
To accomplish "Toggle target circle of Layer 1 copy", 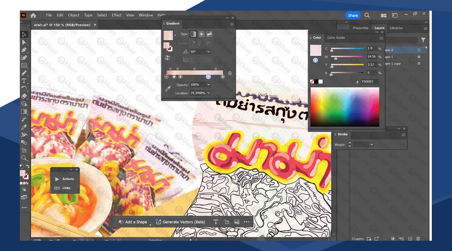I will click(419, 64).
